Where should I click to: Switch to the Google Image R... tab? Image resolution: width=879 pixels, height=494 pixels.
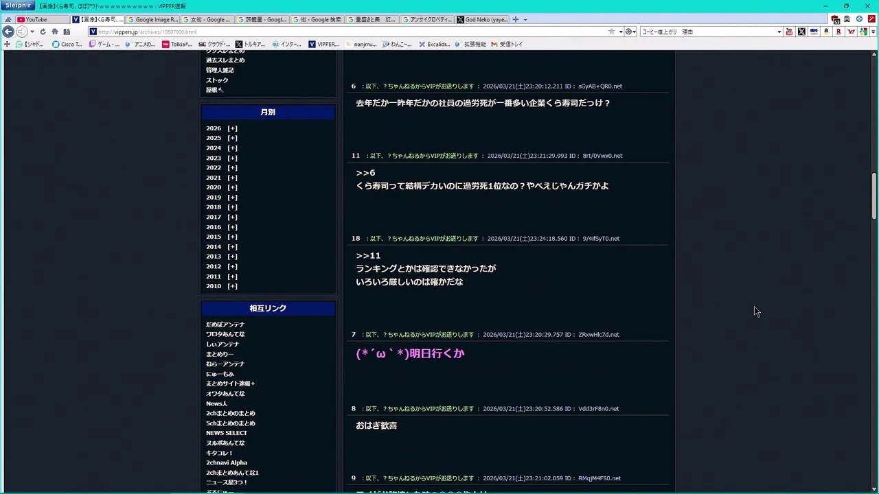point(152,20)
